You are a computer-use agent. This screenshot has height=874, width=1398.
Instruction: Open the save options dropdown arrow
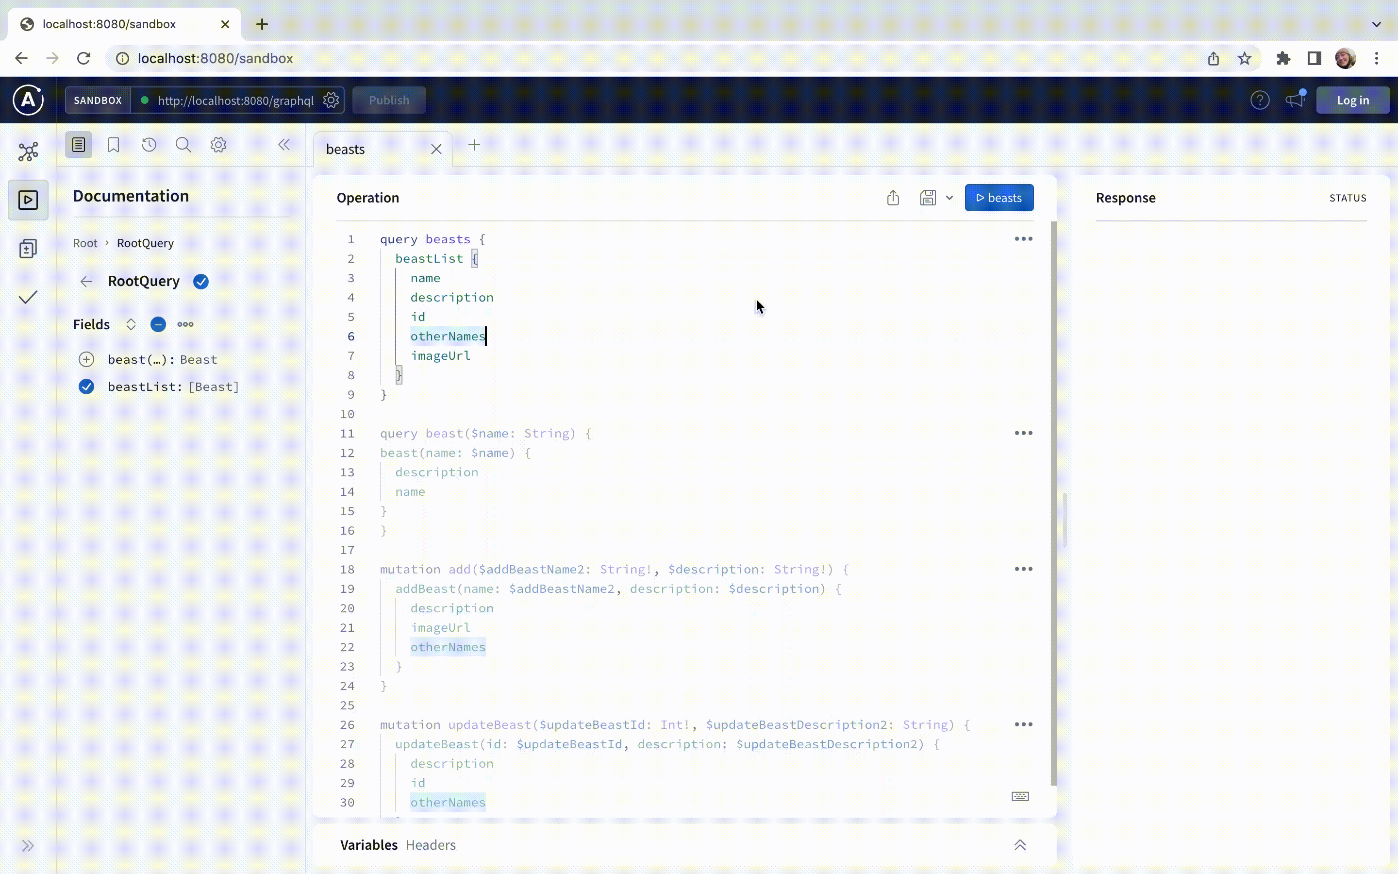pos(949,198)
